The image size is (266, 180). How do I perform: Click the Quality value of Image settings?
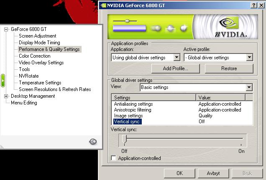(205, 116)
